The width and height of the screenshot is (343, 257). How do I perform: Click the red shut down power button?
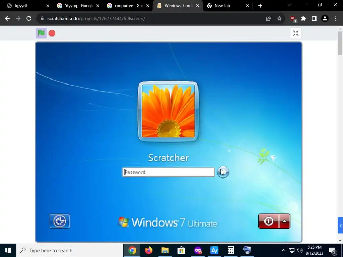click(269, 221)
